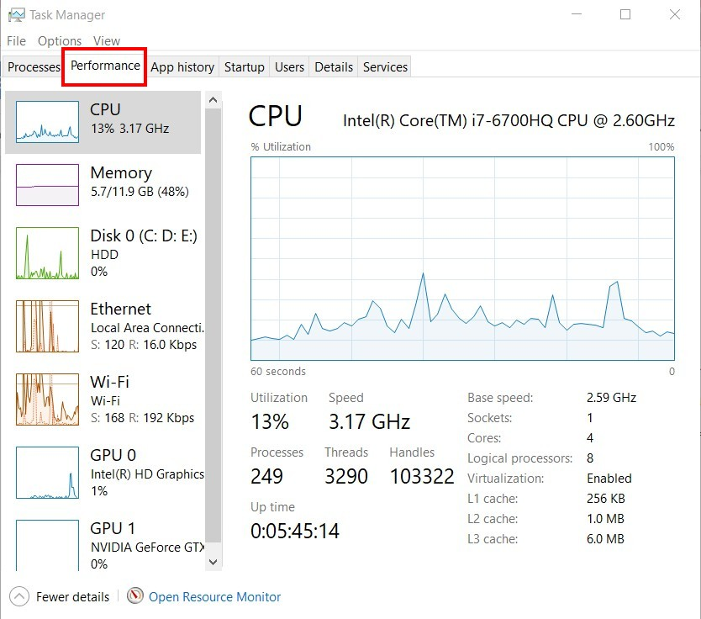The width and height of the screenshot is (701, 619).
Task: Click the HDD label under Disk 0
Action: [104, 255]
